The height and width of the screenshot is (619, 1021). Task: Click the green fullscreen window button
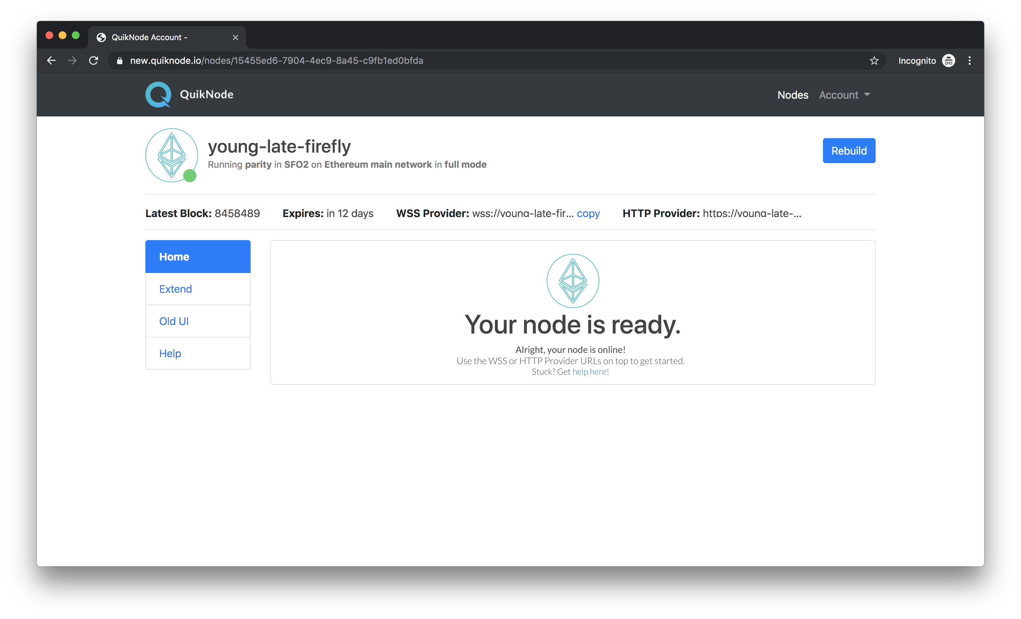pos(76,36)
